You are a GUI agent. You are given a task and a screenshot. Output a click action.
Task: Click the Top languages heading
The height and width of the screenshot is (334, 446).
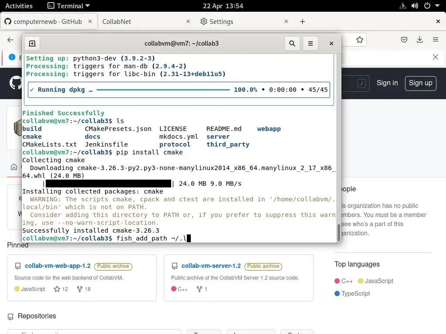coord(357,264)
